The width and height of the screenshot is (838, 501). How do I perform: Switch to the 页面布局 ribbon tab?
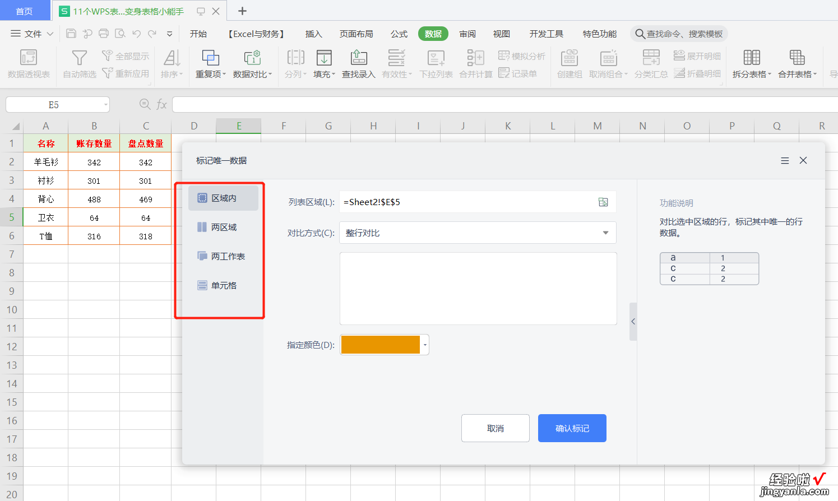[x=357, y=34]
